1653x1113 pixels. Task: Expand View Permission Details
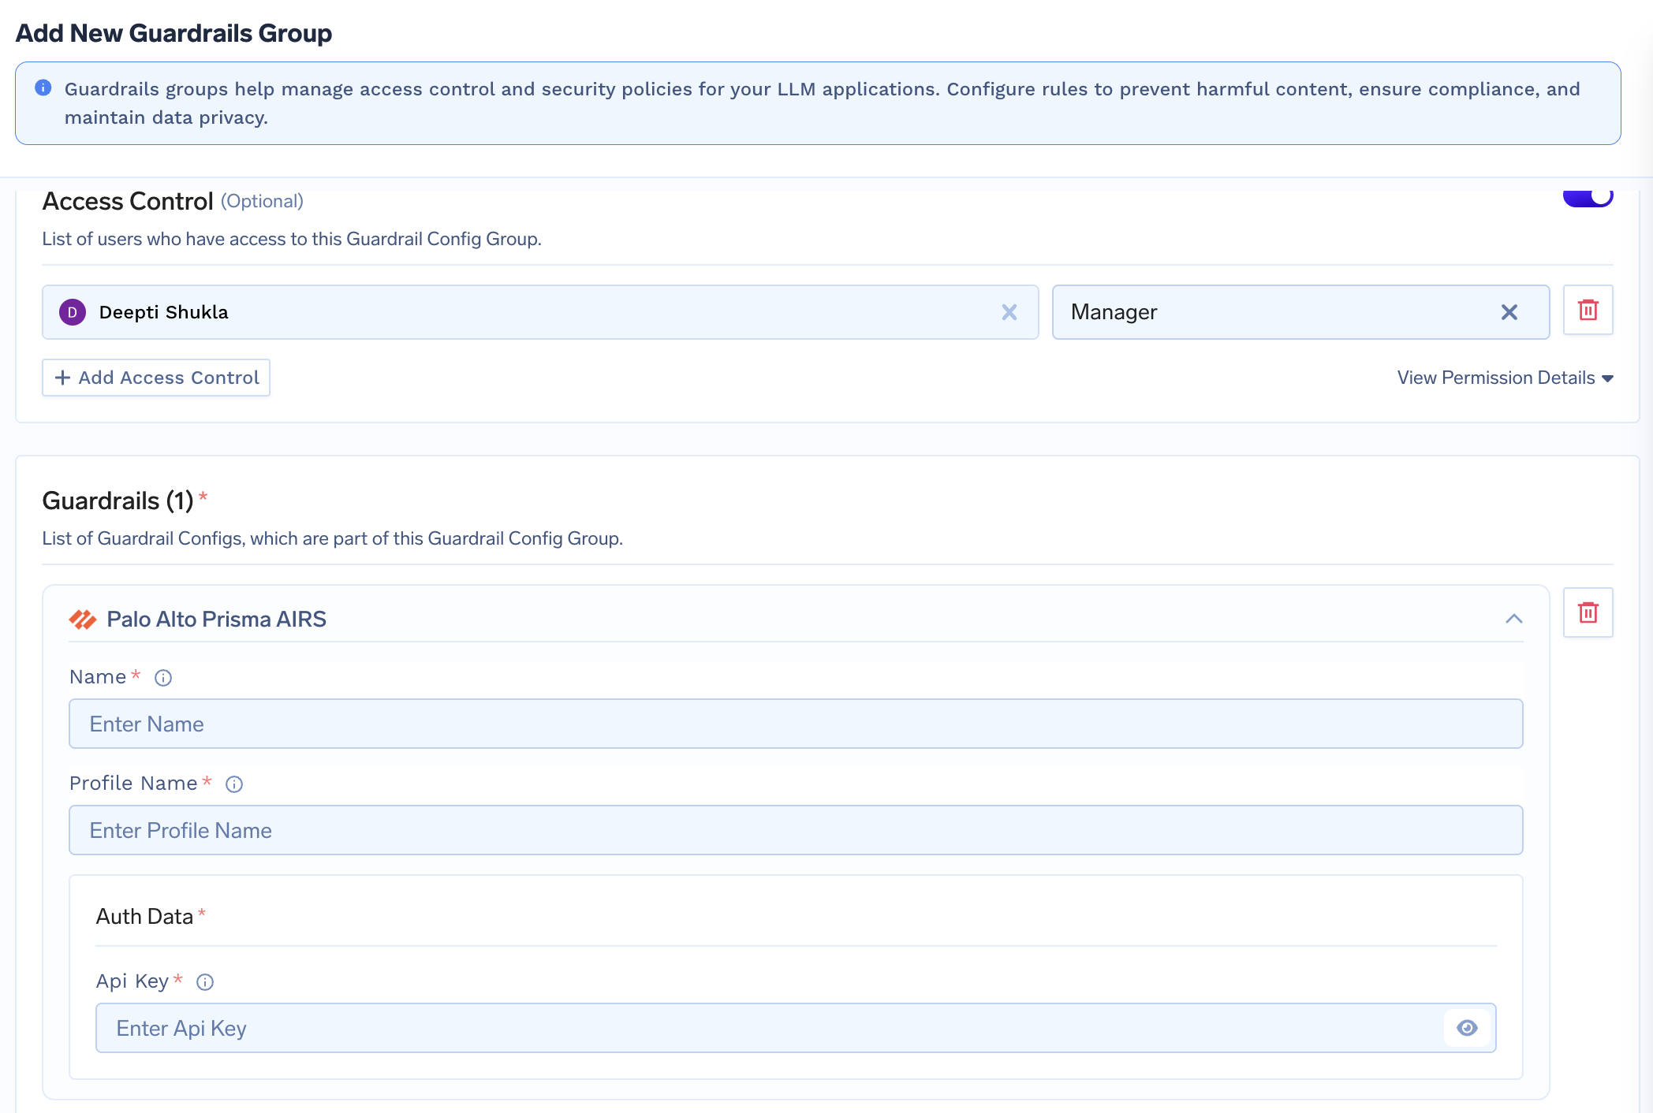(x=1505, y=378)
